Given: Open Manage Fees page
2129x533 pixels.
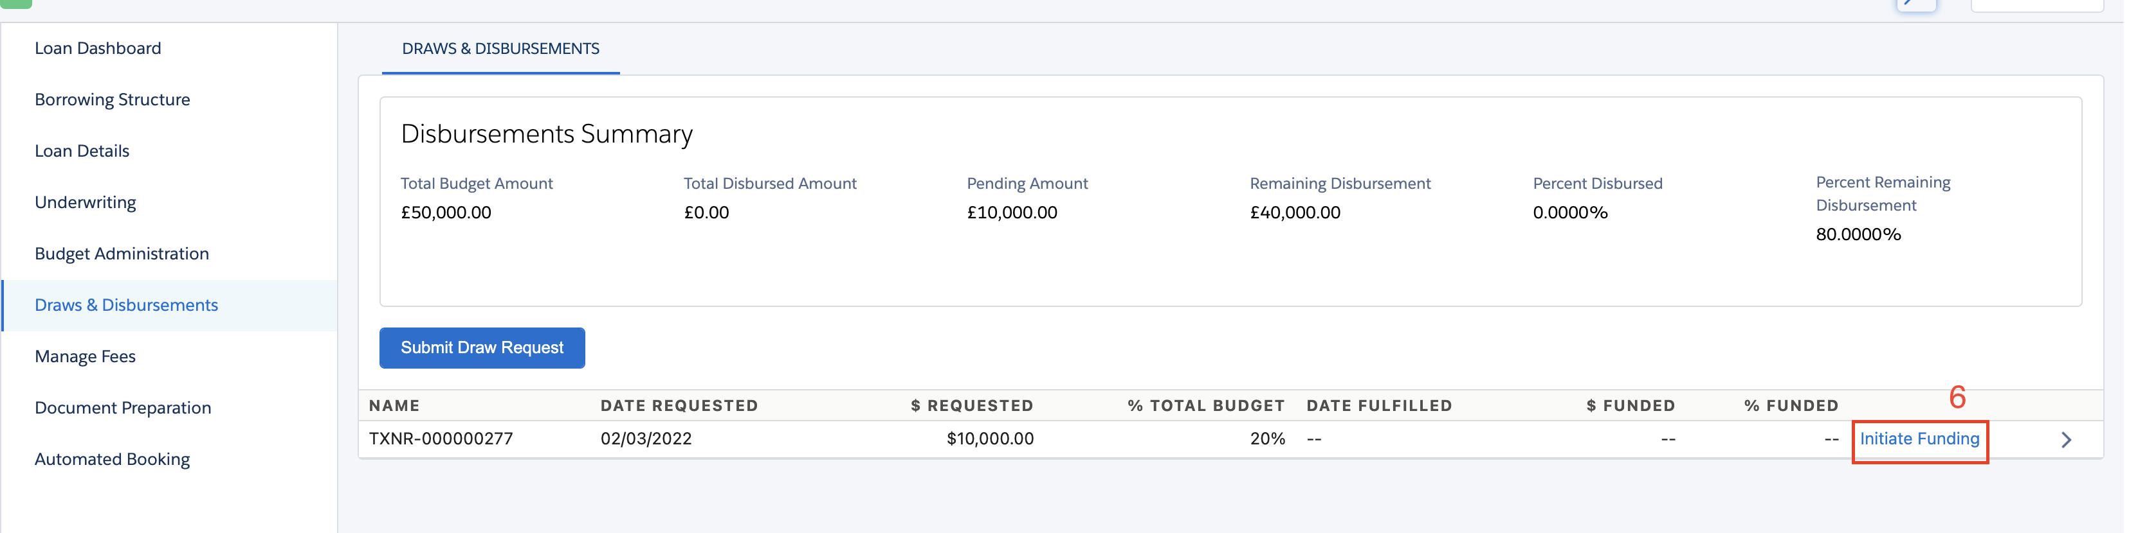Looking at the screenshot, I should [85, 356].
